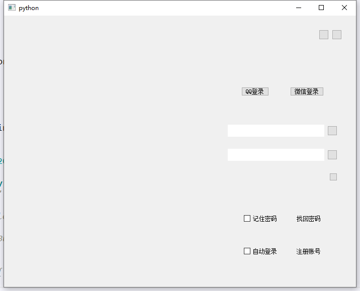
Task: Open the 注册账号 link
Action: [x=308, y=251]
